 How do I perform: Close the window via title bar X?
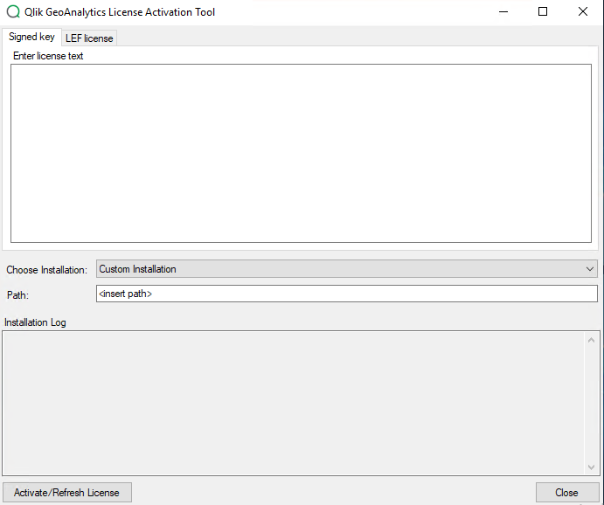(x=583, y=12)
